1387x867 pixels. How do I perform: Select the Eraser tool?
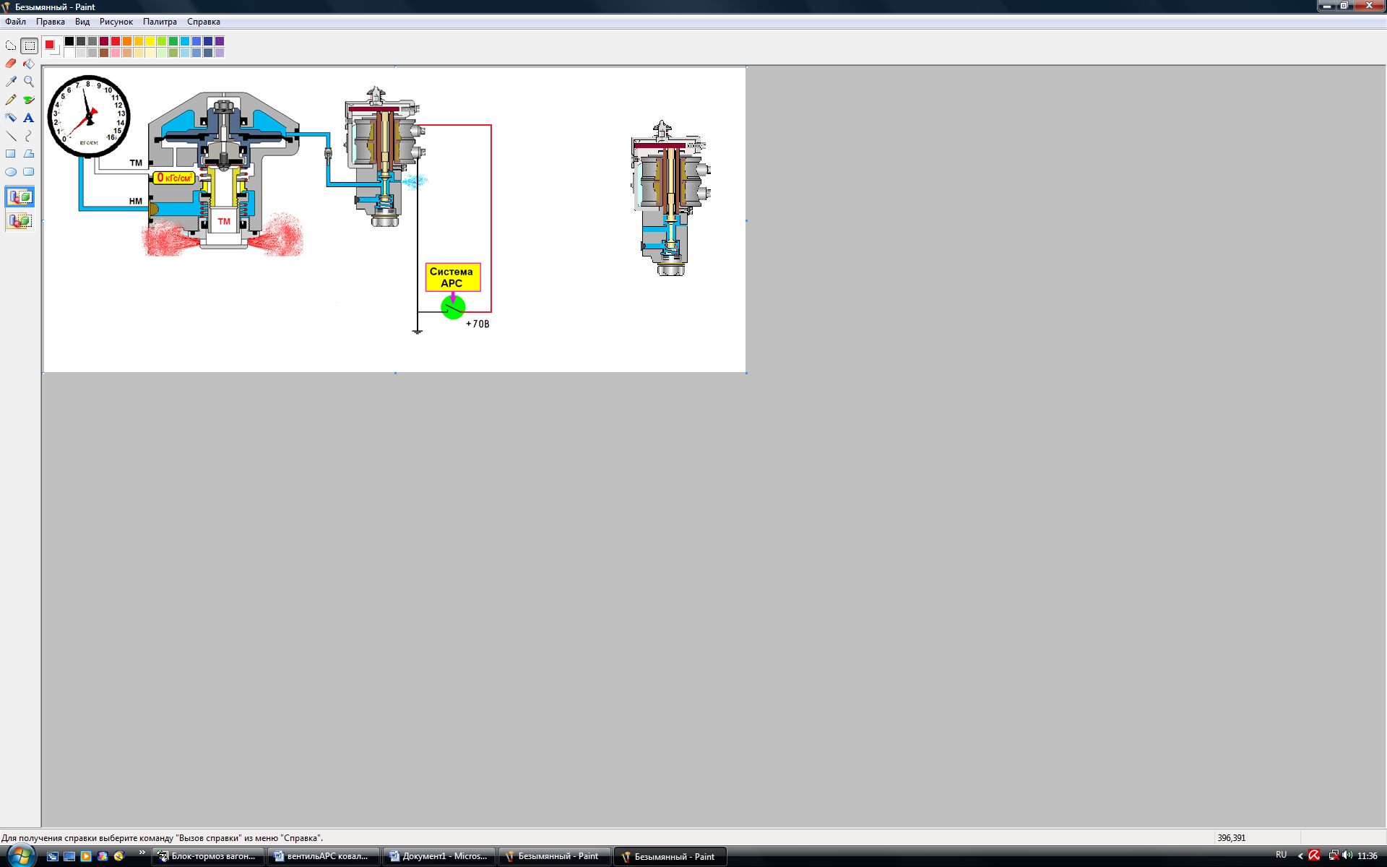(11, 64)
